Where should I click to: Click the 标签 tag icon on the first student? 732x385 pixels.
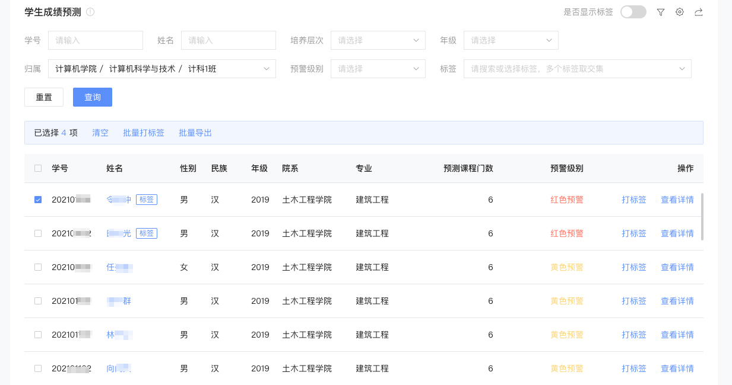pos(146,200)
